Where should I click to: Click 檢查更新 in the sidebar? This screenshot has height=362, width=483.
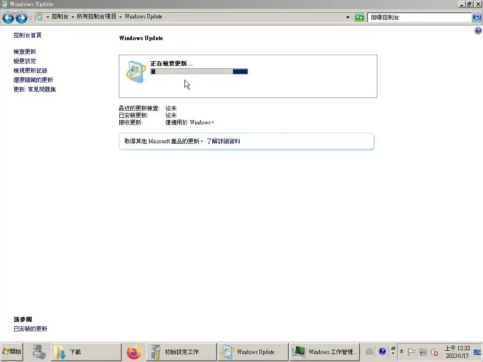(25, 52)
